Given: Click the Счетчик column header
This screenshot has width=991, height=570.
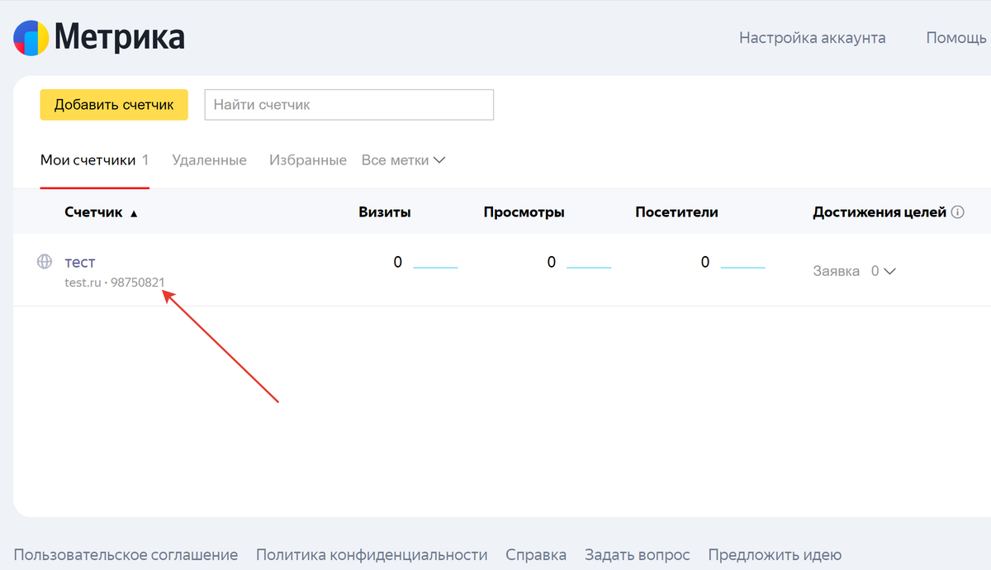Looking at the screenshot, I should [x=93, y=212].
